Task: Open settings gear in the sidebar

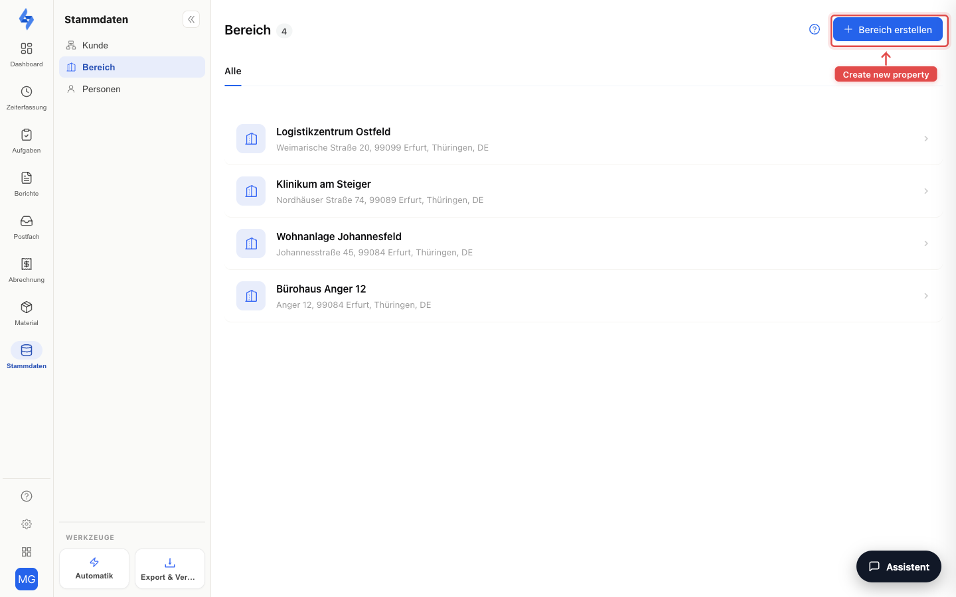Action: (27, 524)
